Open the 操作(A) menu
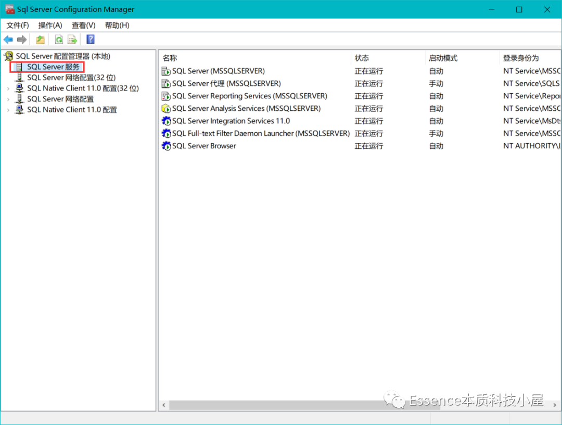This screenshot has height=425, width=562. 50,25
